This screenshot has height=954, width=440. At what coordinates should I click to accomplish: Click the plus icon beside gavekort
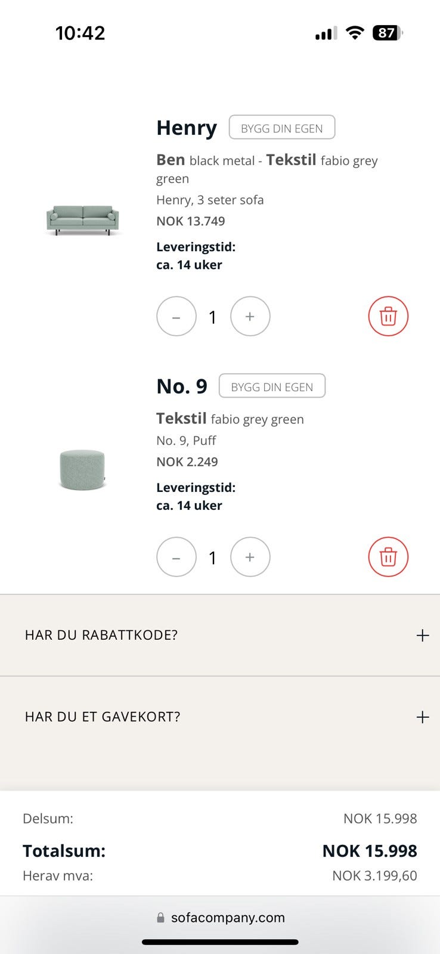[422, 717]
